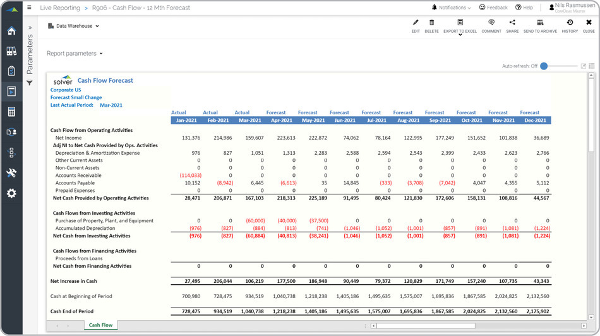Click the Share icon in toolbar

click(x=512, y=23)
